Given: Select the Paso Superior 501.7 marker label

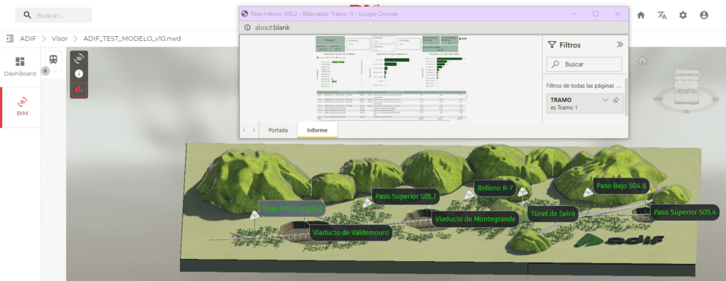Looking at the screenshot, I should point(406,197).
